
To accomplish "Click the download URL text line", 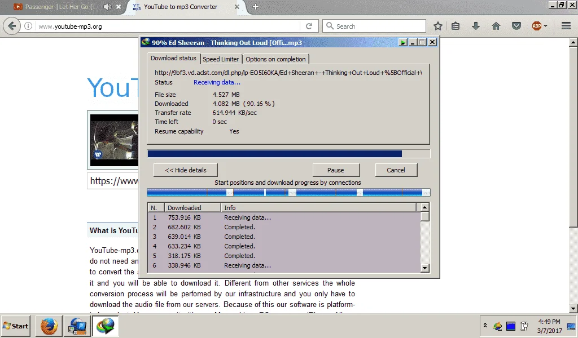I will [x=288, y=73].
